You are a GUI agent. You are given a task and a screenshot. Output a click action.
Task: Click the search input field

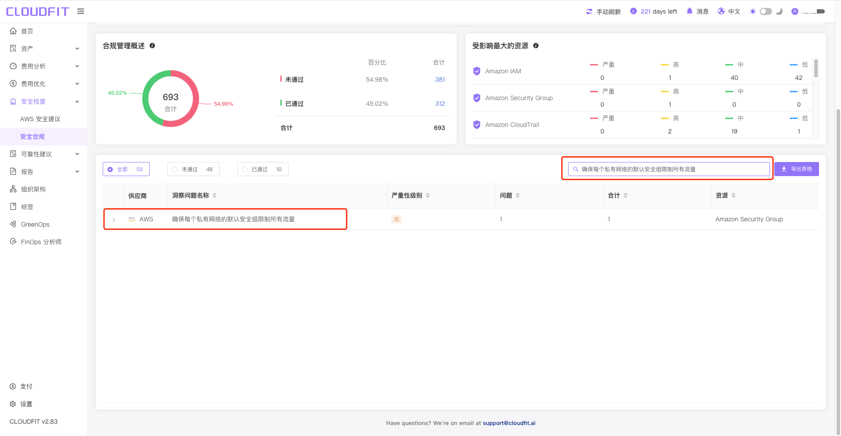[669, 169]
